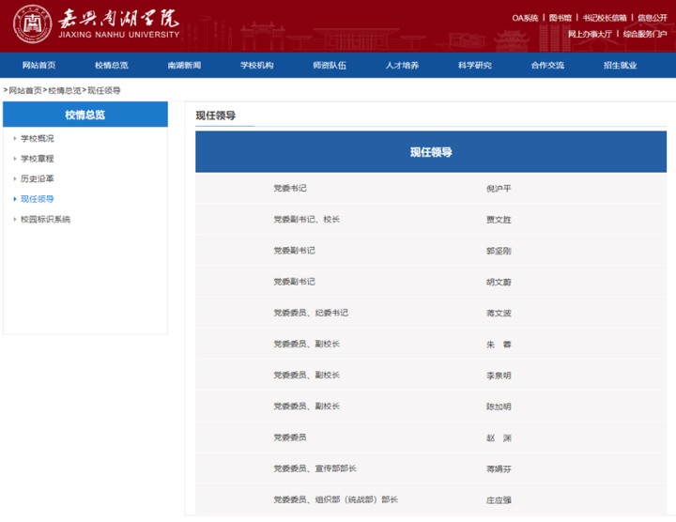The image size is (676, 522).
Task: Open 网站首页 in the main navigation bar
Action: pos(39,66)
